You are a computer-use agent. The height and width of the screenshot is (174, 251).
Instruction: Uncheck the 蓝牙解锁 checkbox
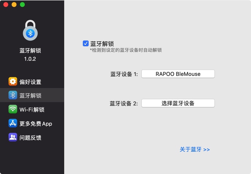86,43
